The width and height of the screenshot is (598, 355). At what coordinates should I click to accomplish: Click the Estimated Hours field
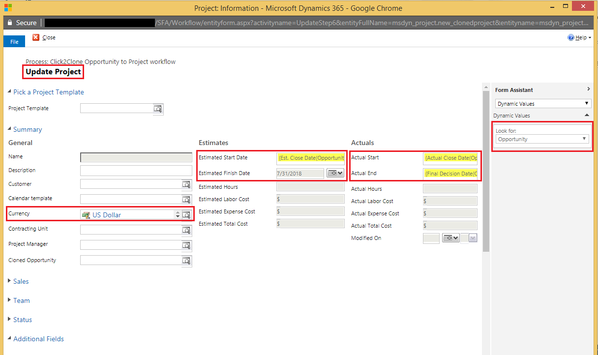pos(310,187)
